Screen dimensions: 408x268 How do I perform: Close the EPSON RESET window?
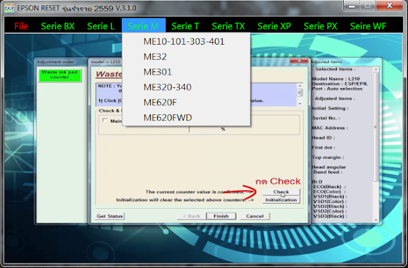point(390,6)
